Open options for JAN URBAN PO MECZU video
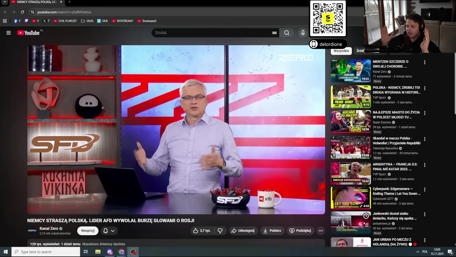Viewport: 456px width, 257px height. pos(424,240)
